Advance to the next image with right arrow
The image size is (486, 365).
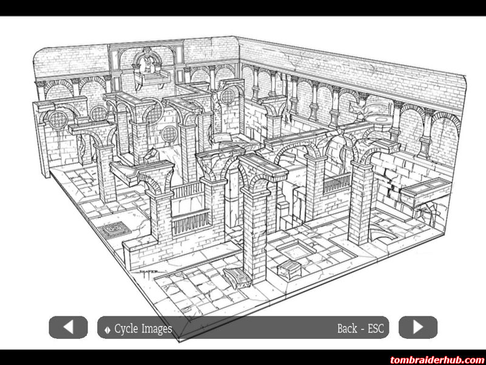tap(418, 327)
